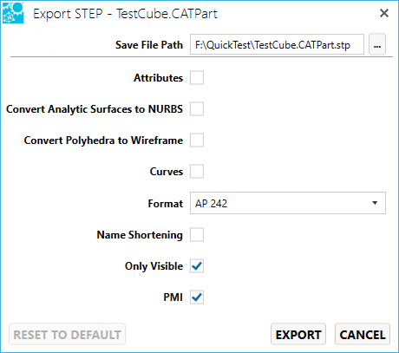The width and height of the screenshot is (399, 353).
Task: Open the Format combo box showing AP 242
Action: click(x=288, y=203)
